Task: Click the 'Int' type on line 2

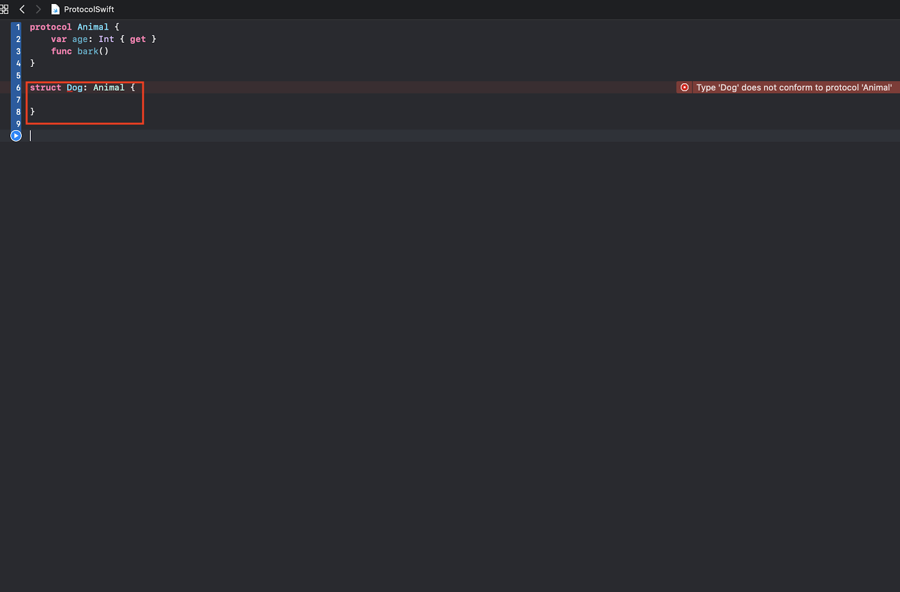Action: (106, 39)
